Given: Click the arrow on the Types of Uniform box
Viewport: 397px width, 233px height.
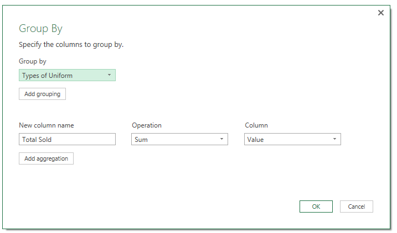Looking at the screenshot, I should click(109, 75).
